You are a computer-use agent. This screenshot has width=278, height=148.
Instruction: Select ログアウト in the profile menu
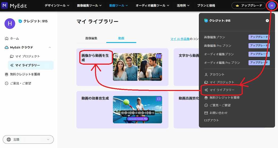[x=211, y=120]
